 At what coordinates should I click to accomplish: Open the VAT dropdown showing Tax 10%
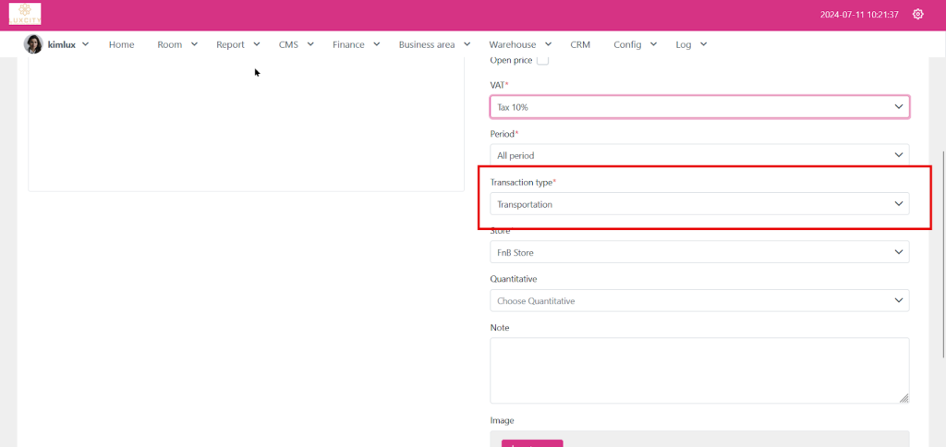(x=698, y=107)
